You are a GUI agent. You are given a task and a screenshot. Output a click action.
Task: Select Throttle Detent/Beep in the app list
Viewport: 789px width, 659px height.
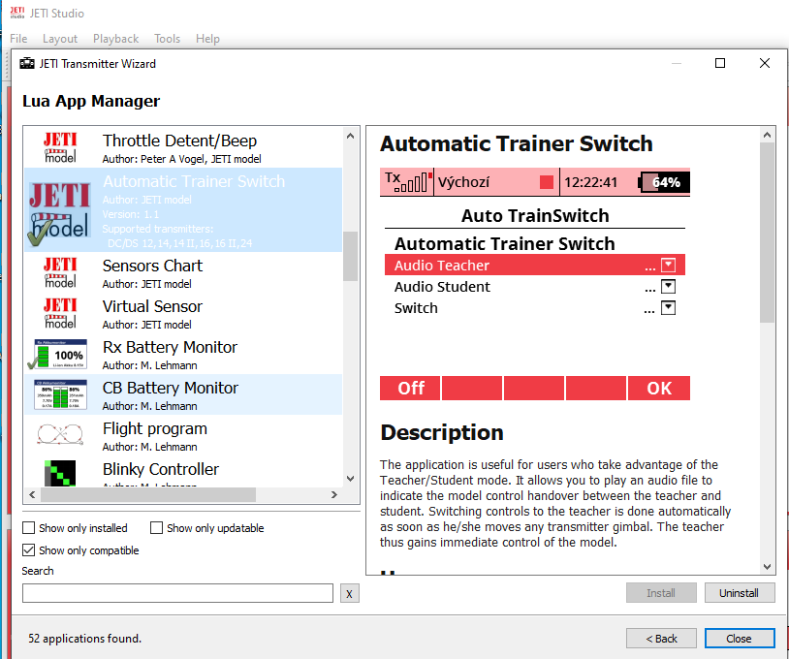(x=183, y=147)
